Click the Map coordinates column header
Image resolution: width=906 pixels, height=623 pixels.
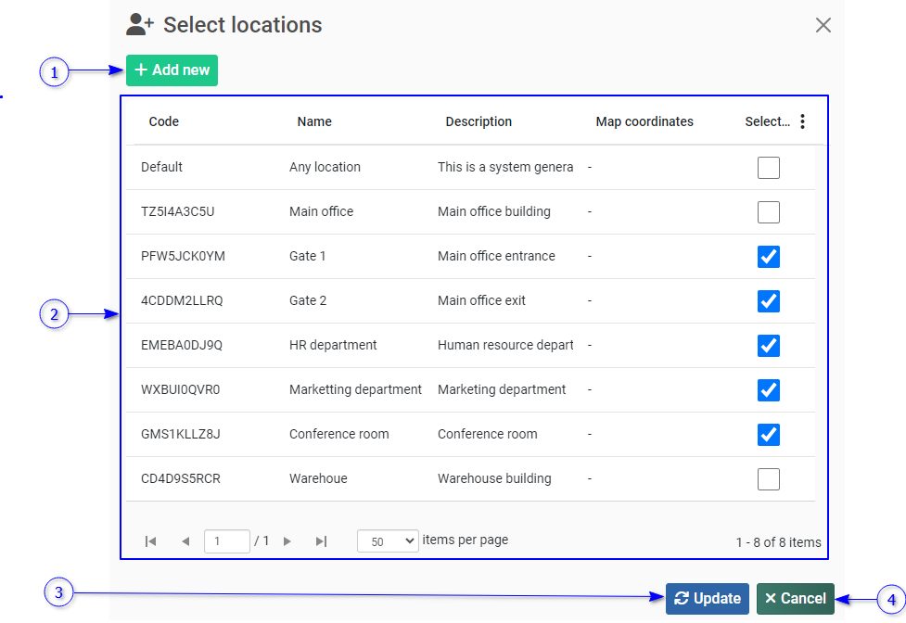tap(644, 121)
